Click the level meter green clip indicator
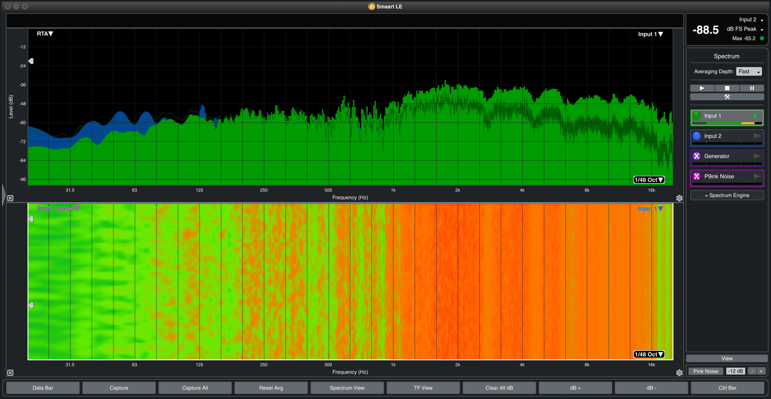The image size is (771, 399). (x=762, y=38)
